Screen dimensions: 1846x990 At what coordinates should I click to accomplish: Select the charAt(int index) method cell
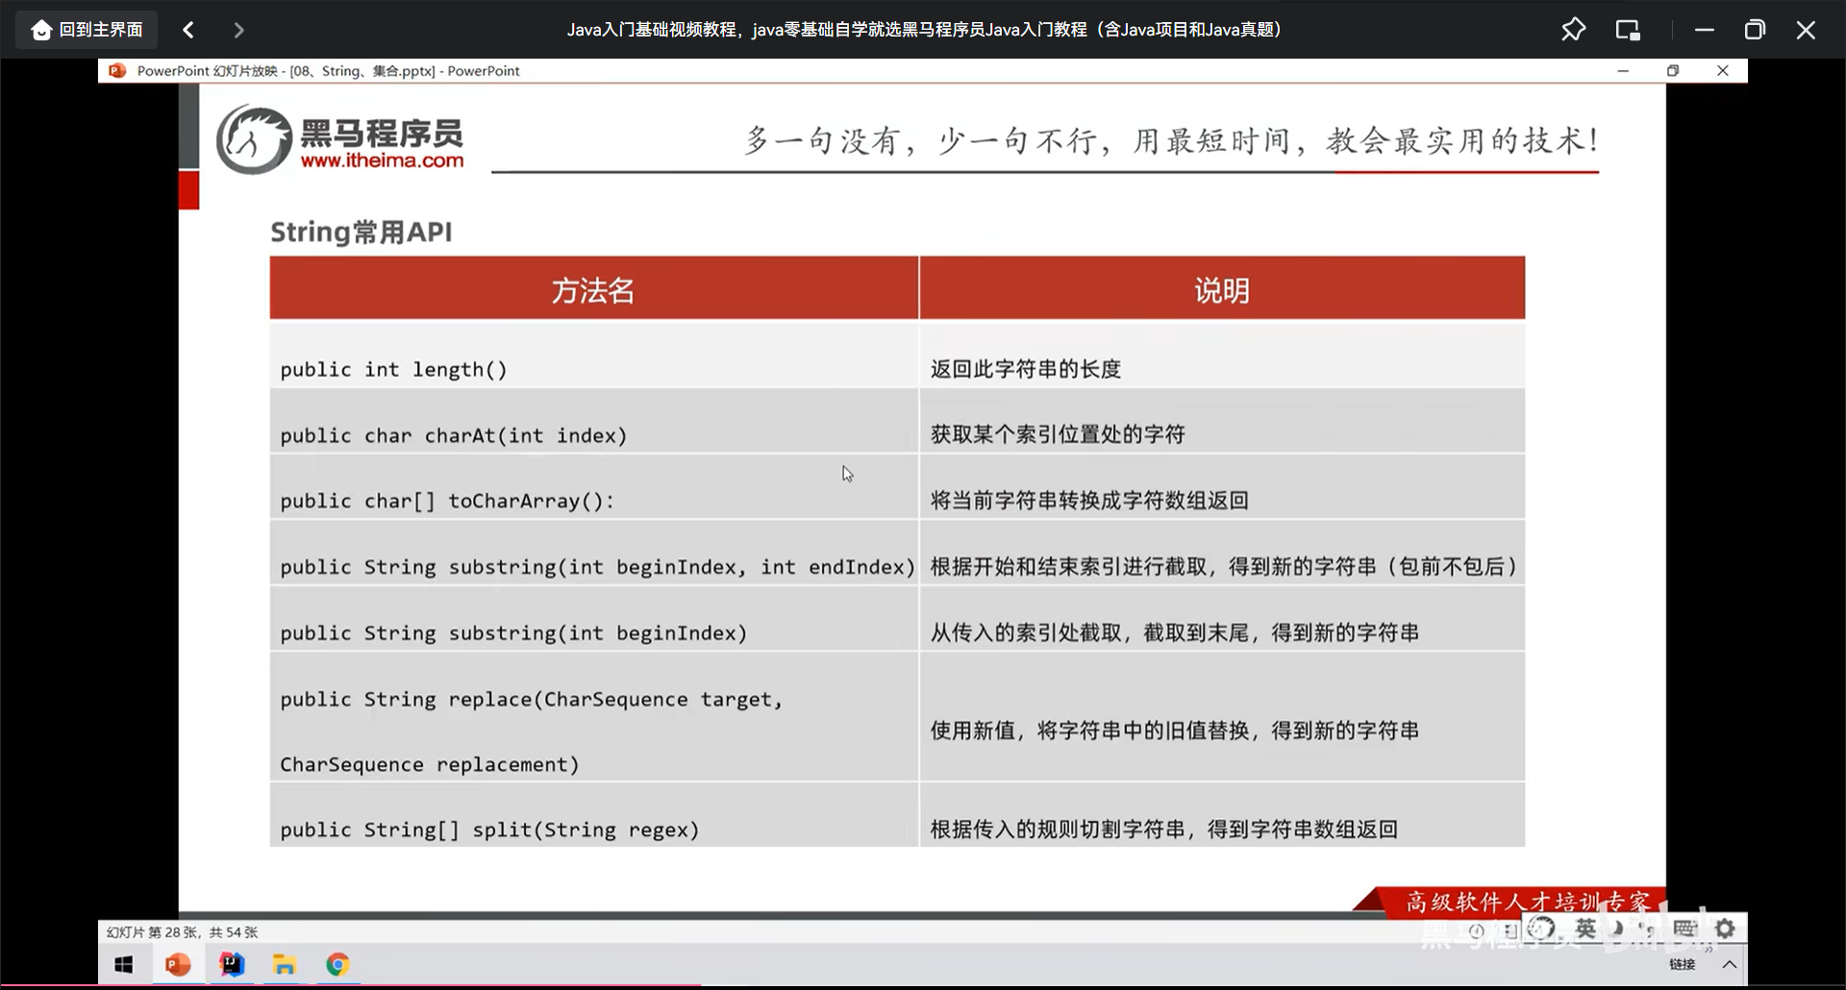tap(593, 421)
